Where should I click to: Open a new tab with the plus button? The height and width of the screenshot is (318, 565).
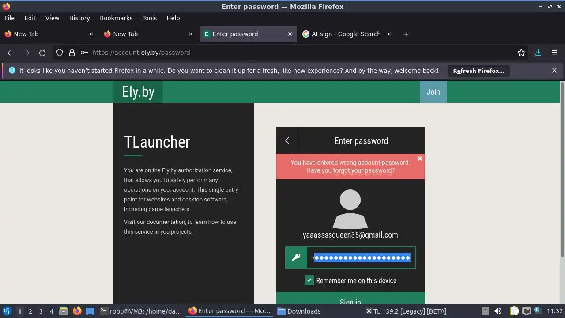[406, 34]
